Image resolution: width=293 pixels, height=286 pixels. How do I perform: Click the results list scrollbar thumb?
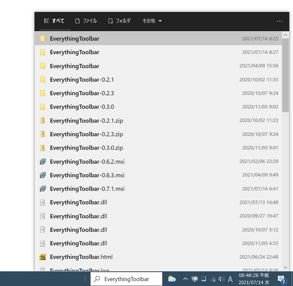pyautogui.click(x=285, y=75)
